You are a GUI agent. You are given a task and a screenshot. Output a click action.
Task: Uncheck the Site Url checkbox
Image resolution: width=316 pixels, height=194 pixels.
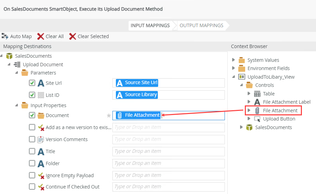pyautogui.click(x=32, y=83)
